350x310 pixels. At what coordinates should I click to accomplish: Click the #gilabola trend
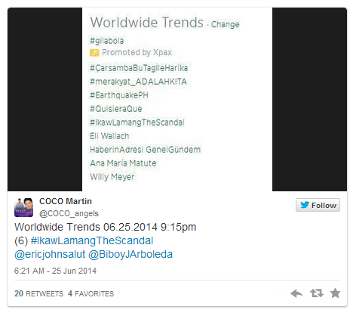click(x=107, y=41)
